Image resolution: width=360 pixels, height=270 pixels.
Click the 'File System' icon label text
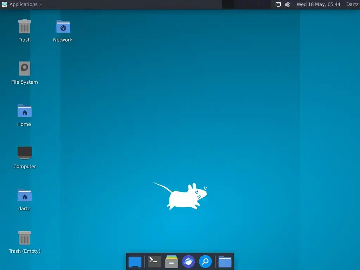click(x=25, y=82)
